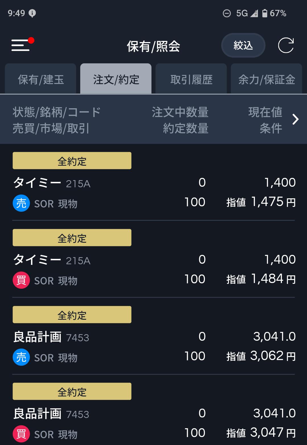Tap the blue 売 sell badge for タイミー
The height and width of the screenshot is (445, 307).
[x=21, y=203]
